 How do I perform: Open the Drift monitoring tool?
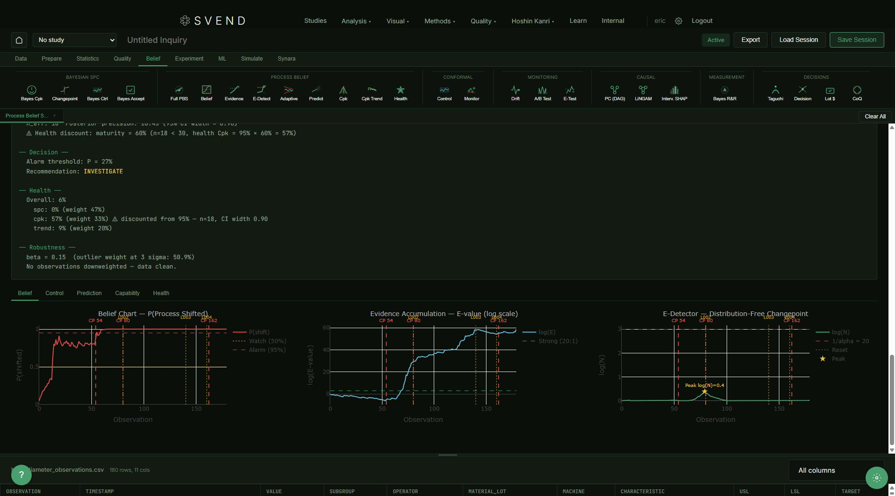tap(515, 92)
